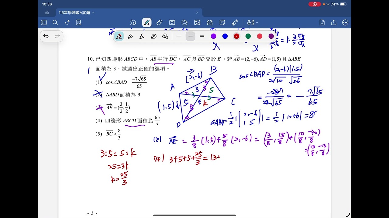Pick the green pen color
This screenshot has width=389, height=218.
tap(248, 36)
